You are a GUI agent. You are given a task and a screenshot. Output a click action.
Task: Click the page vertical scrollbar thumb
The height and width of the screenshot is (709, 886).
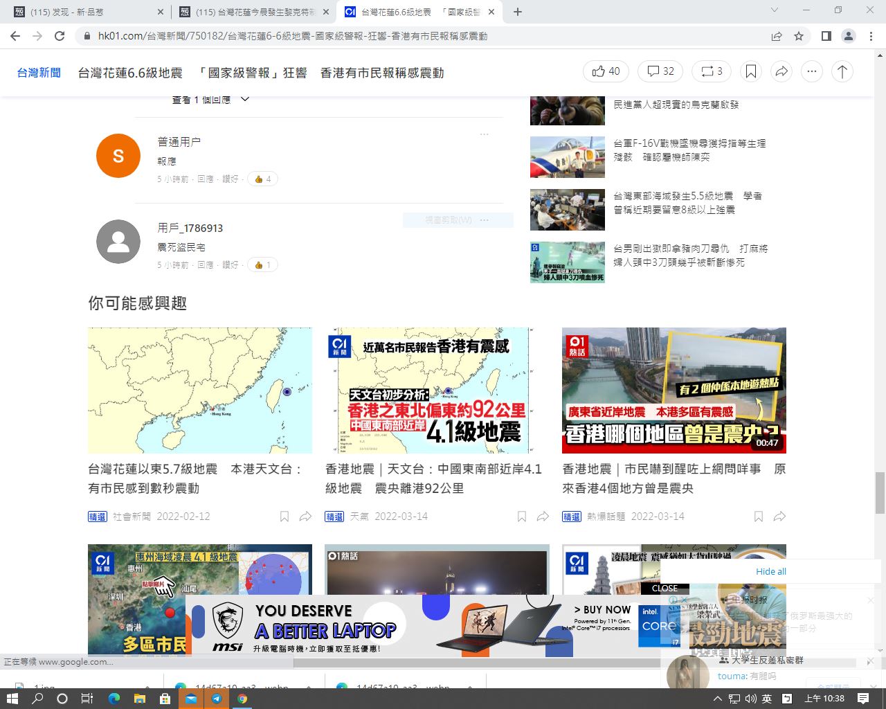(880, 492)
